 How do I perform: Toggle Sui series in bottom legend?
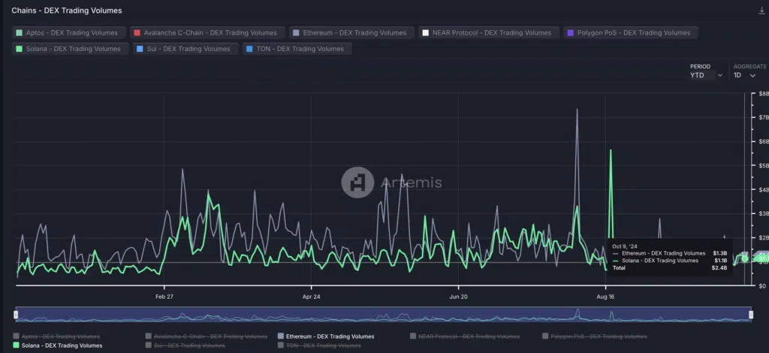point(185,345)
